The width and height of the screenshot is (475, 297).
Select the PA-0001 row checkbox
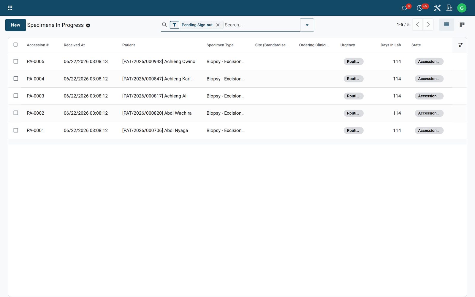(16, 130)
